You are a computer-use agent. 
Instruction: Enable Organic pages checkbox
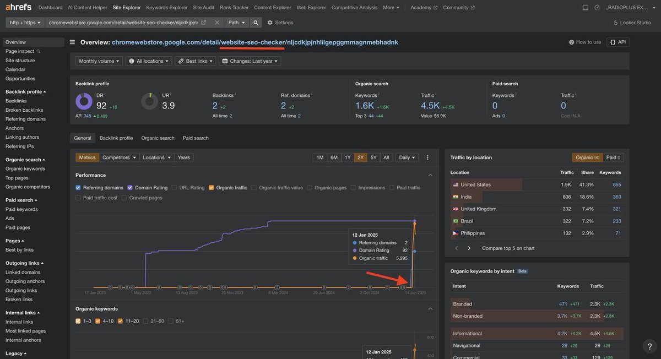(310, 188)
